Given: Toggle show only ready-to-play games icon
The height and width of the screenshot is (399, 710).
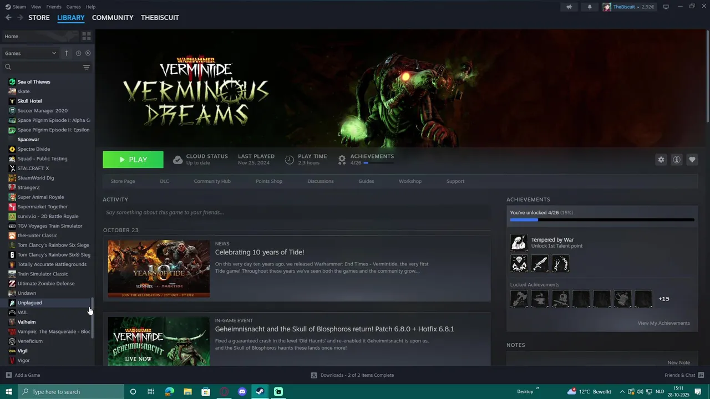Looking at the screenshot, I should [88, 53].
